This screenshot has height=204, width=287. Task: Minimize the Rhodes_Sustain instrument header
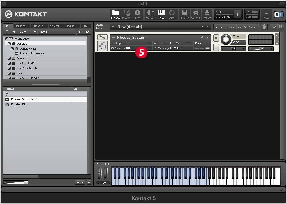pos(277,39)
